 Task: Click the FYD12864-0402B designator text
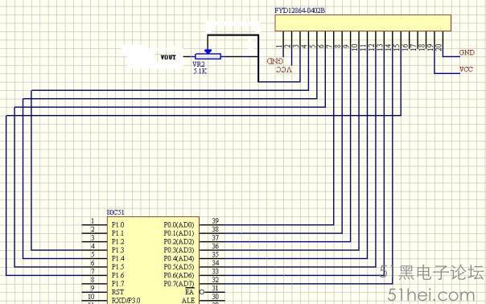tap(299, 10)
